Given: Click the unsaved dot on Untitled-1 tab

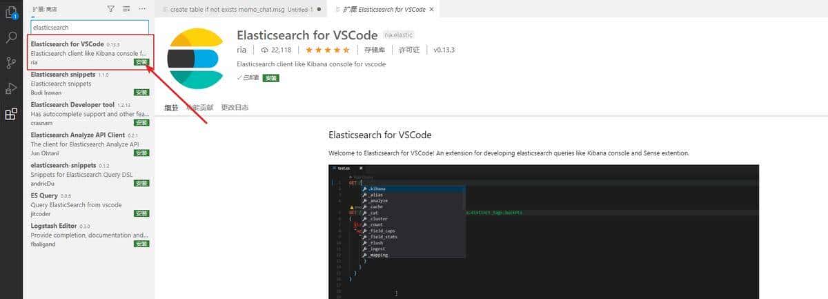Looking at the screenshot, I should click(x=318, y=9).
